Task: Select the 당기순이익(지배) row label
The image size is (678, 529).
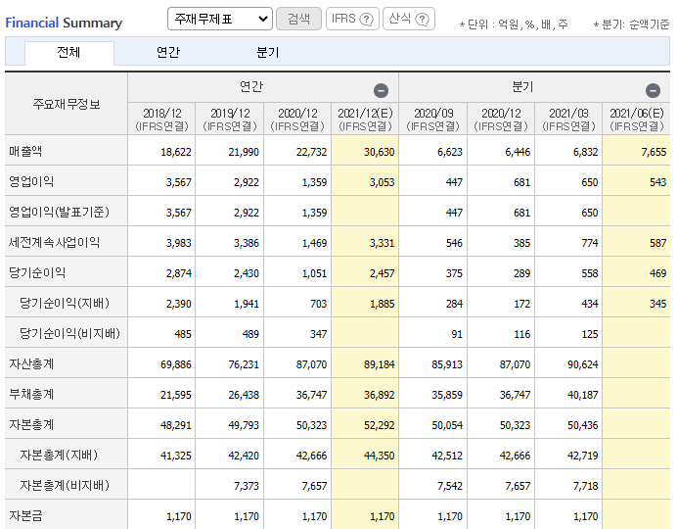Action: tap(65, 303)
